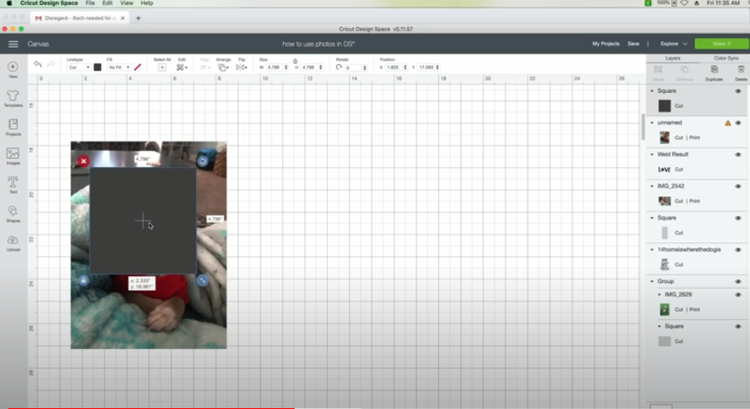Collapse the IMG_2629 layer
Image resolution: width=750 pixels, height=409 pixels.
(659, 295)
